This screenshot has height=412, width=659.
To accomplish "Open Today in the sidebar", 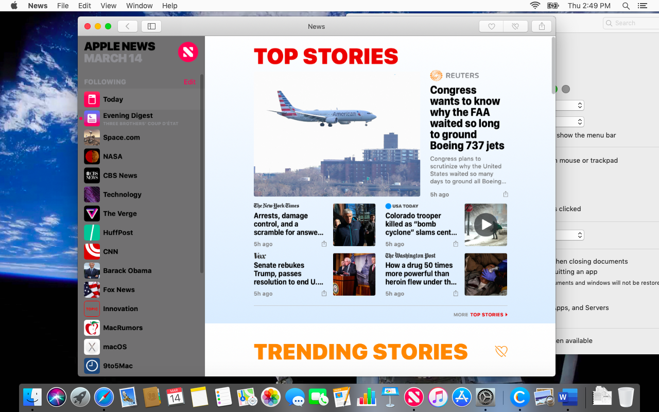I will pos(141,99).
